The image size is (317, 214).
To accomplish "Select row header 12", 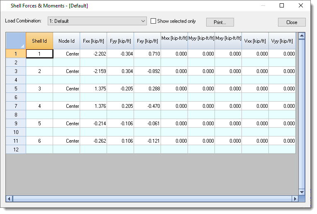I will point(16,149).
